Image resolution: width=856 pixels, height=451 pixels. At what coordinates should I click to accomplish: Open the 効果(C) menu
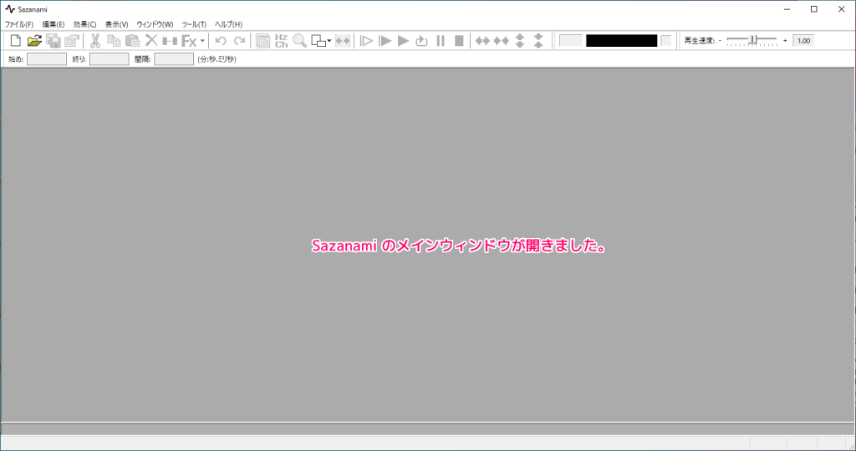click(x=84, y=24)
